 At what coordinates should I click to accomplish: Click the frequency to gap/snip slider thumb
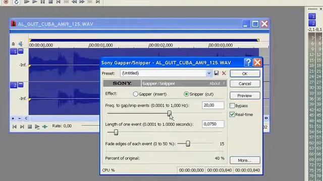coord(169,113)
